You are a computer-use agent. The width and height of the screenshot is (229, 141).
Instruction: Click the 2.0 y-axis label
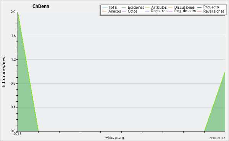click(13, 12)
